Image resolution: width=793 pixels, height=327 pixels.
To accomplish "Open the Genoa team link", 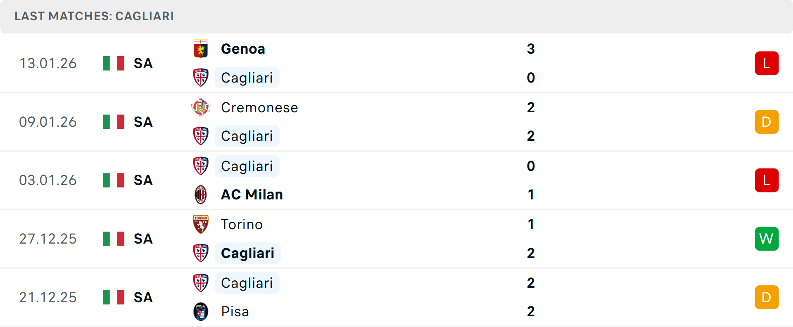I will click(x=243, y=49).
